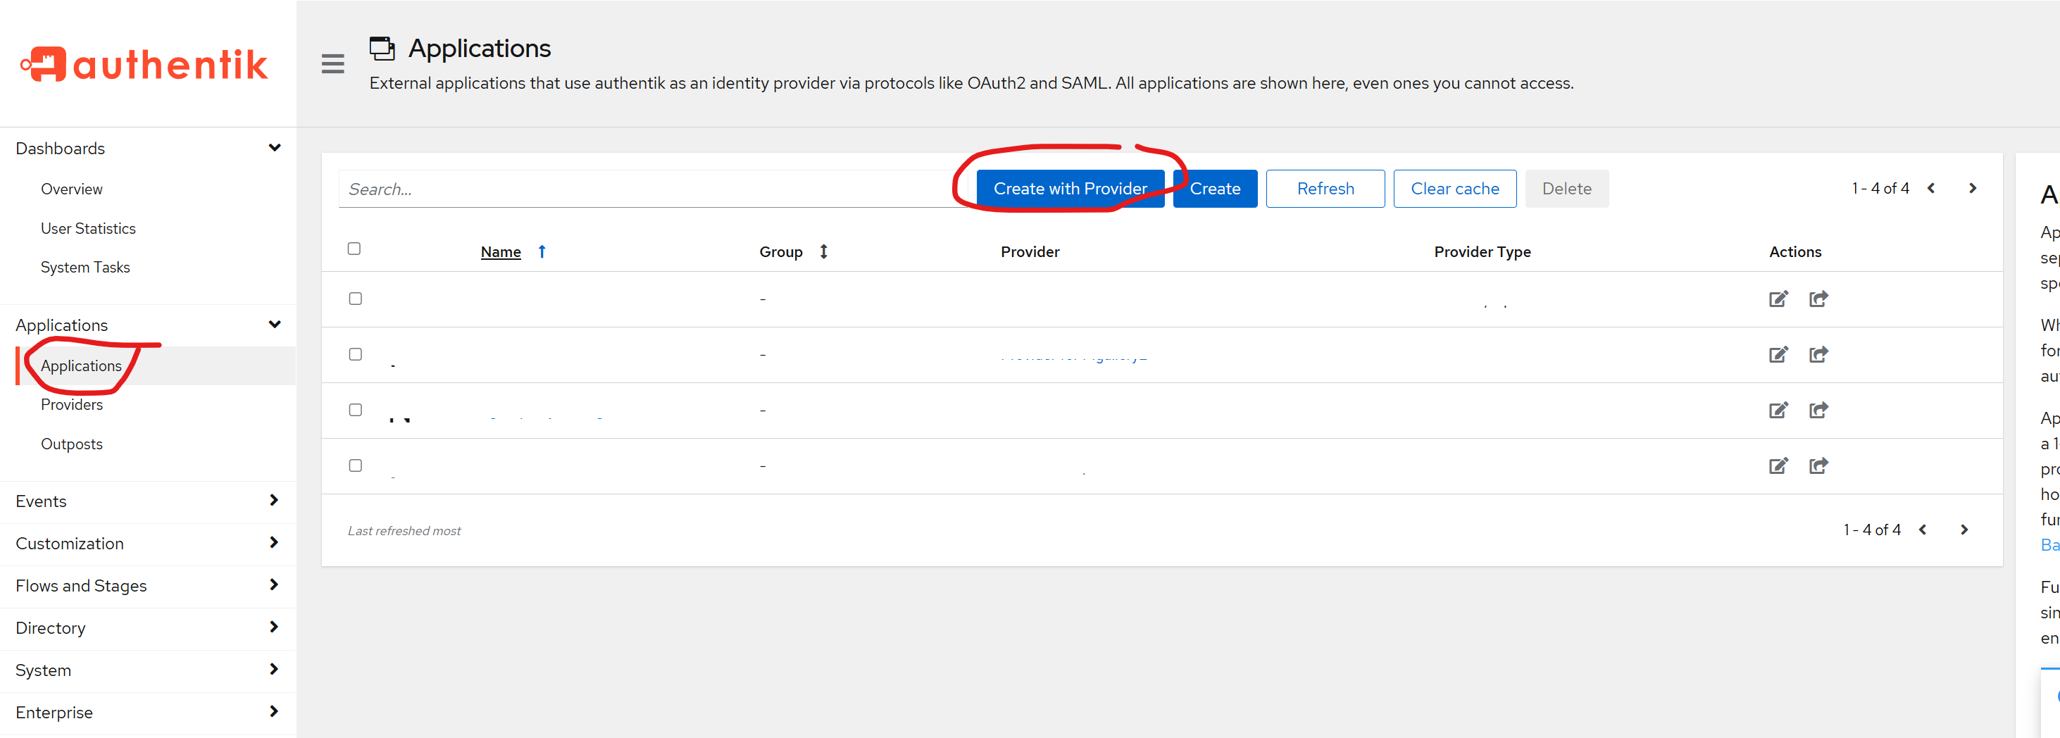Image resolution: width=2060 pixels, height=738 pixels.
Task: Open Providers in the sidebar
Action: click(72, 405)
